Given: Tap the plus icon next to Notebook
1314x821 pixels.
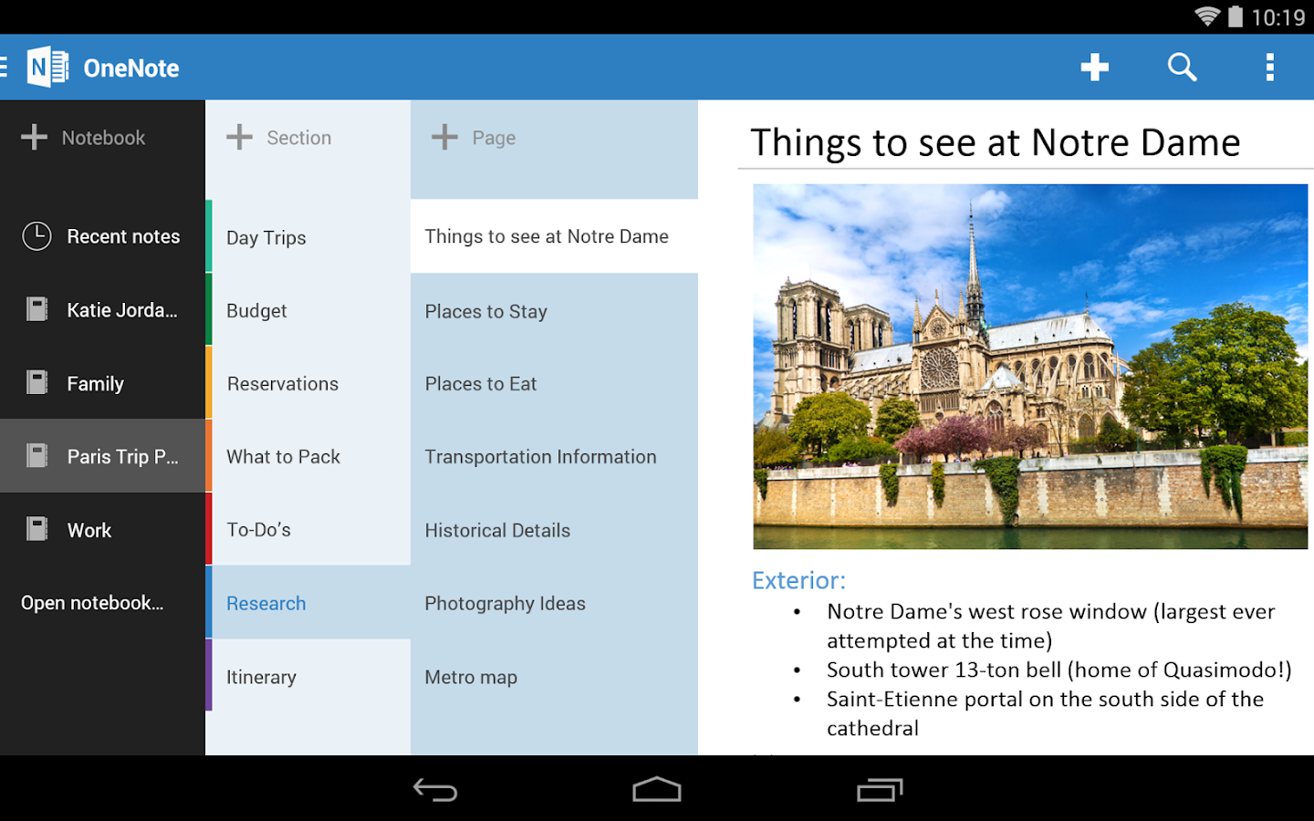Looking at the screenshot, I should pyautogui.click(x=35, y=137).
